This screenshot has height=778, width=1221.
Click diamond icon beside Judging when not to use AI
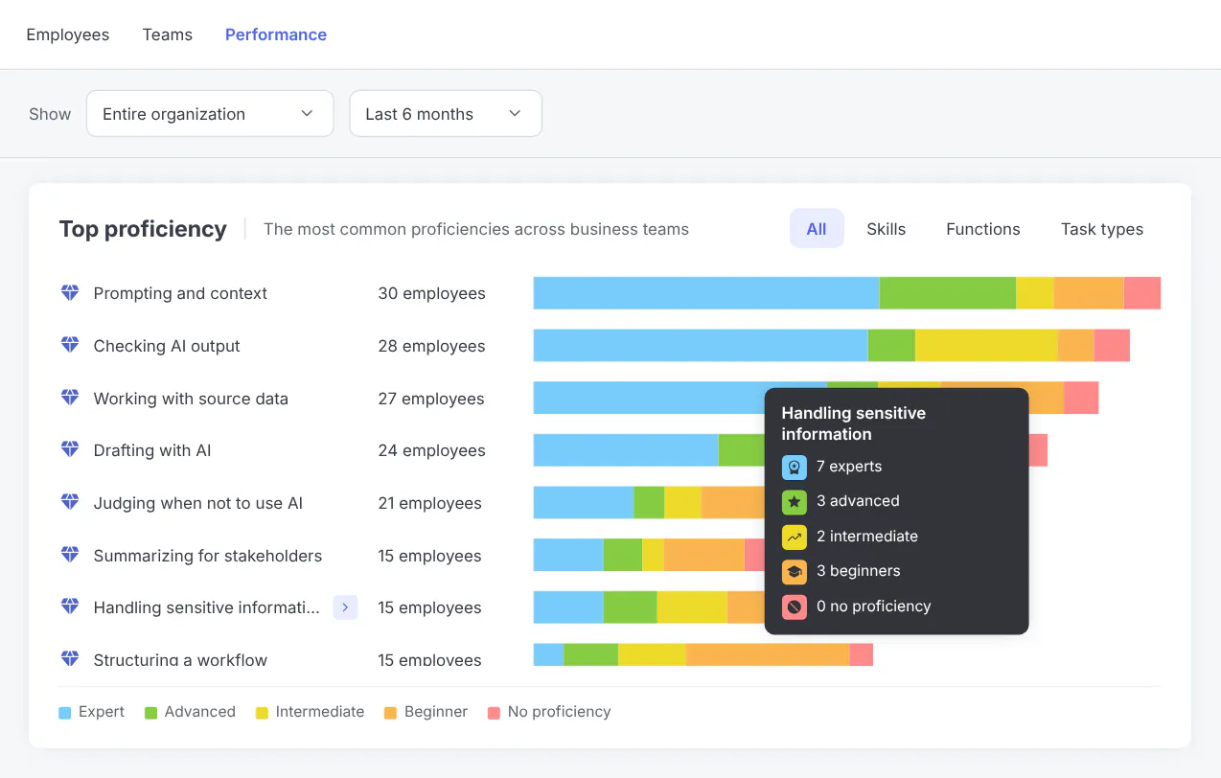[70, 502]
